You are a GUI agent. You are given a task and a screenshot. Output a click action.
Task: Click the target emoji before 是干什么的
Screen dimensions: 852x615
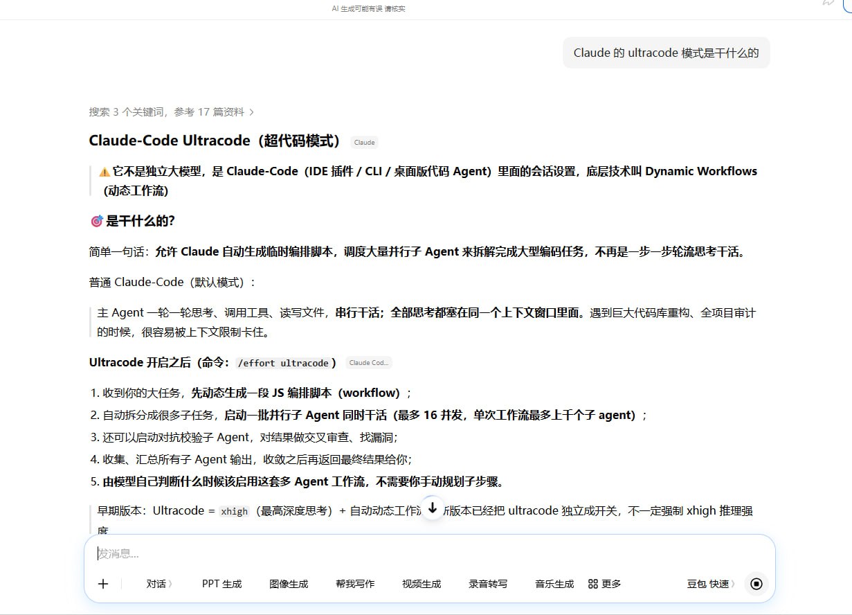(97, 221)
